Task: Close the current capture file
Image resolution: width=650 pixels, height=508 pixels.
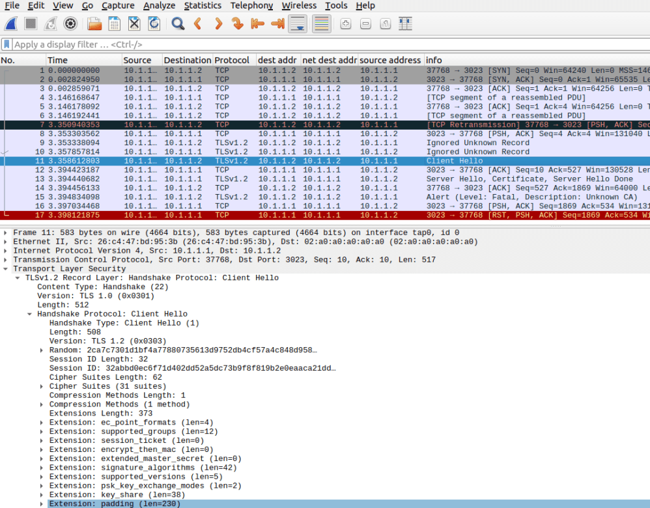Action: [x=134, y=24]
